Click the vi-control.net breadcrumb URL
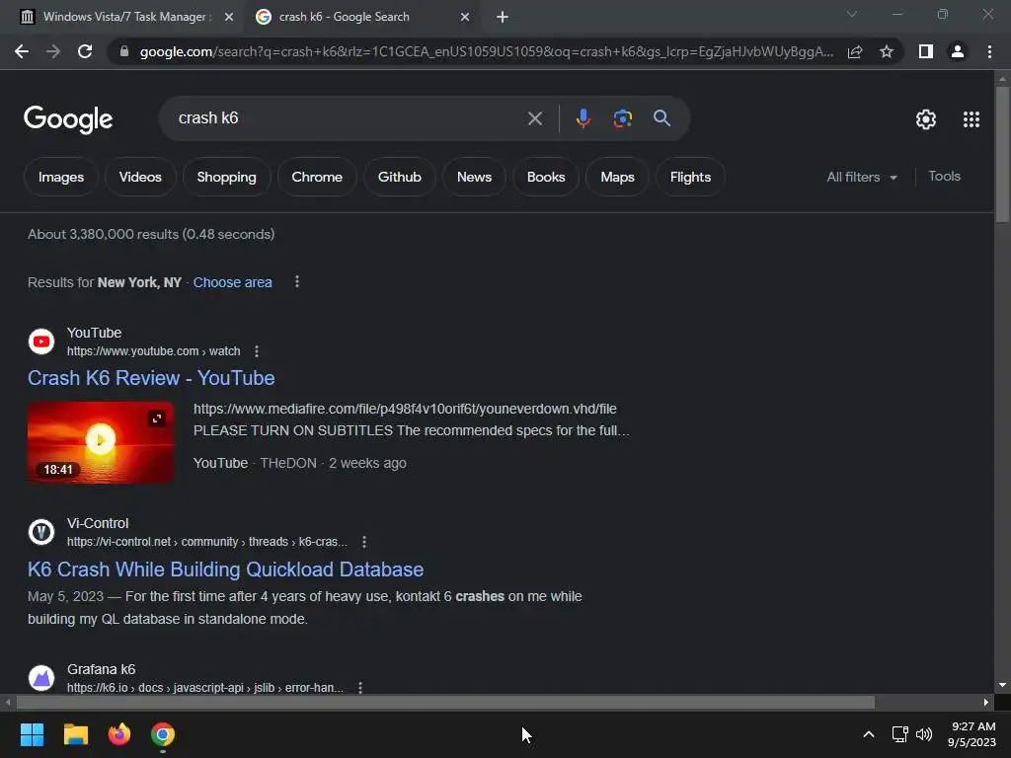 point(207,542)
